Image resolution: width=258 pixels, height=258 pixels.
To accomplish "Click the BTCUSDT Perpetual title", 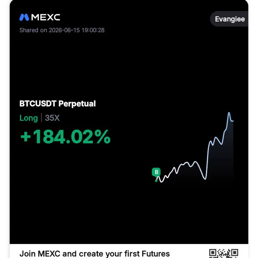I will click(x=58, y=104).
